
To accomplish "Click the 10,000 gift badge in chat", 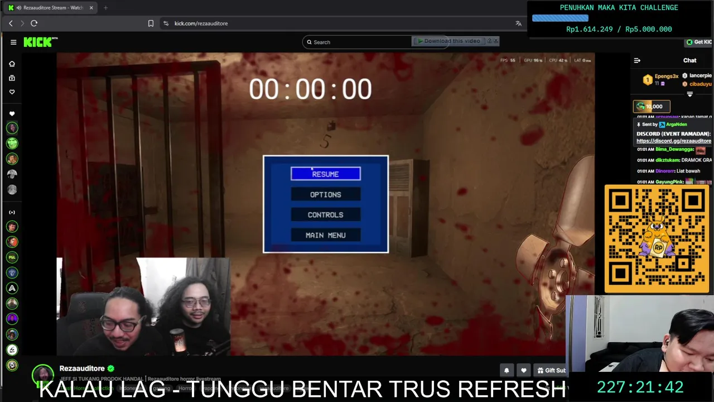I will pyautogui.click(x=652, y=106).
